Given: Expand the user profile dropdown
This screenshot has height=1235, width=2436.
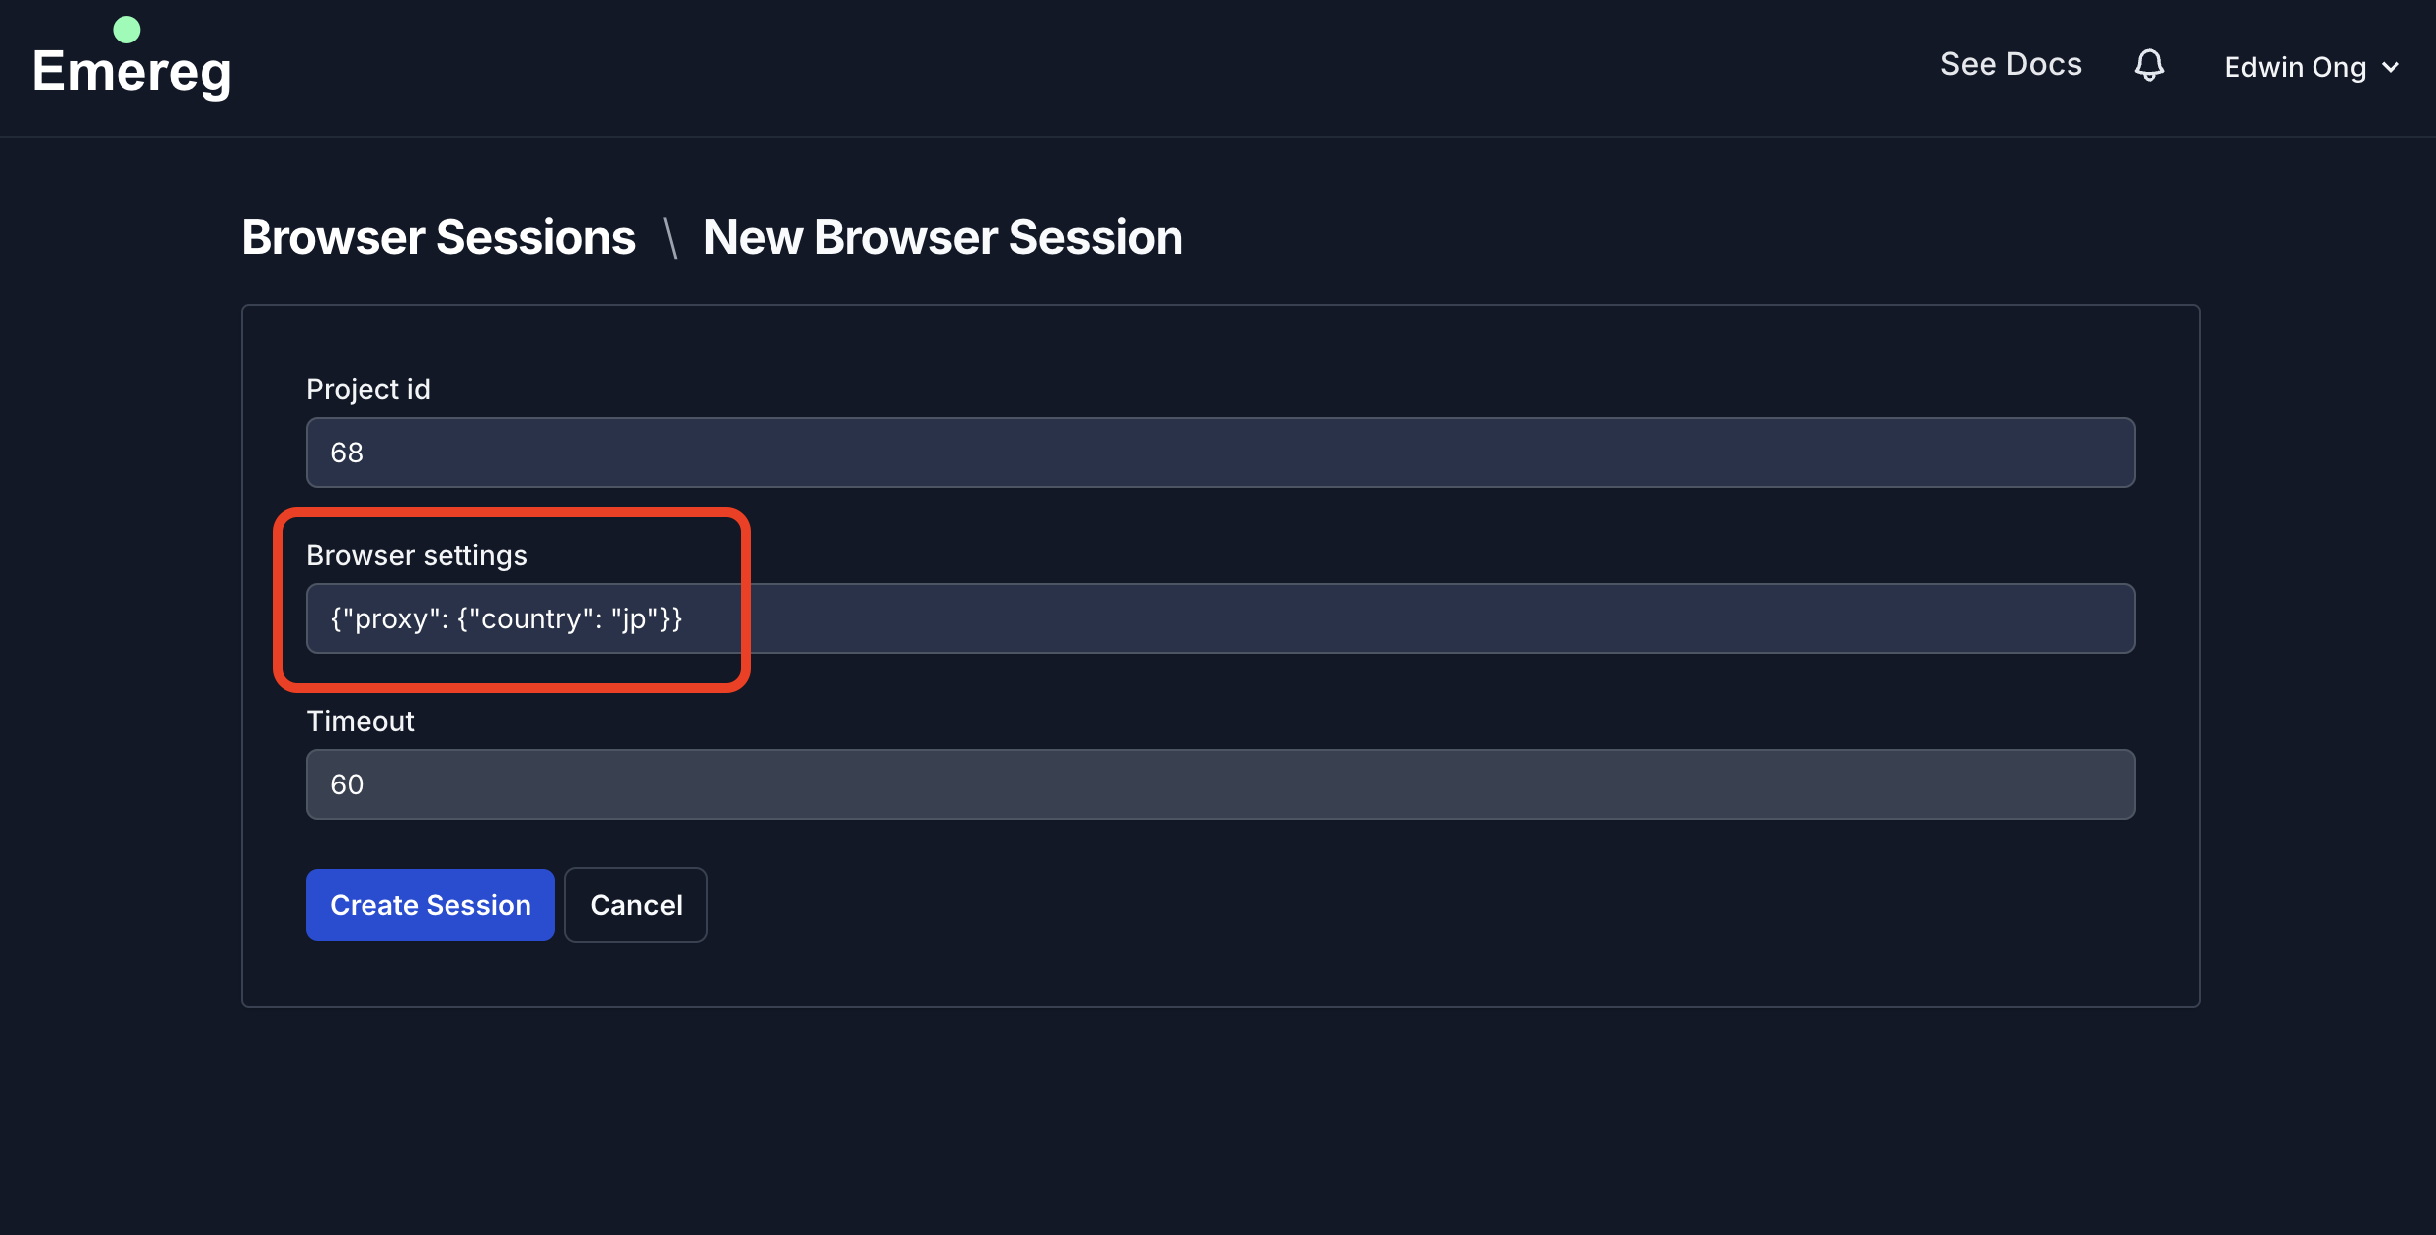Looking at the screenshot, I should (2312, 67).
